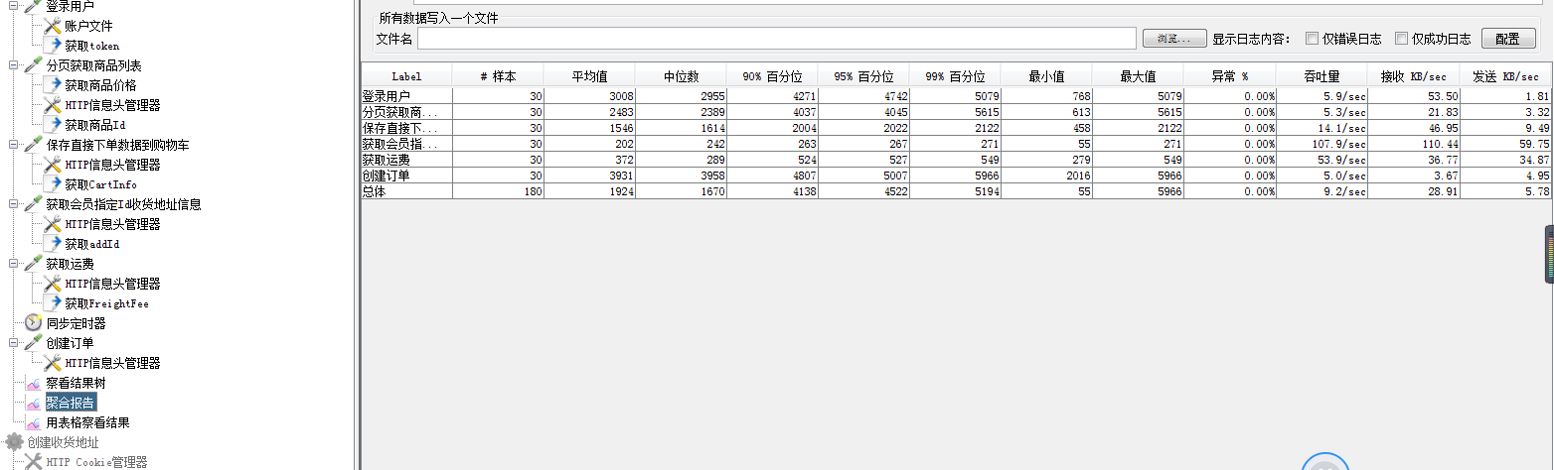Viewport: 1554px width, 470px height.
Task: Click the total samples cell 180
Action: tap(498, 191)
